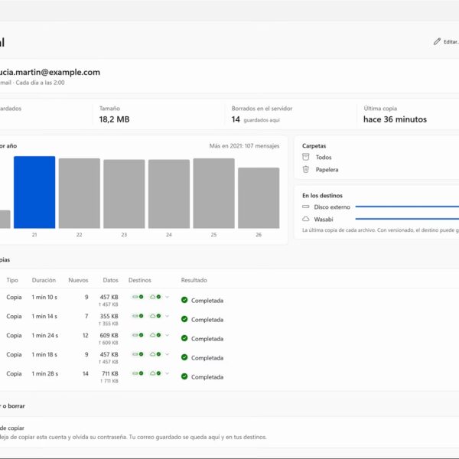The width and height of the screenshot is (459, 459).
Task: Select the chart bar for year 26
Action: tap(259, 198)
